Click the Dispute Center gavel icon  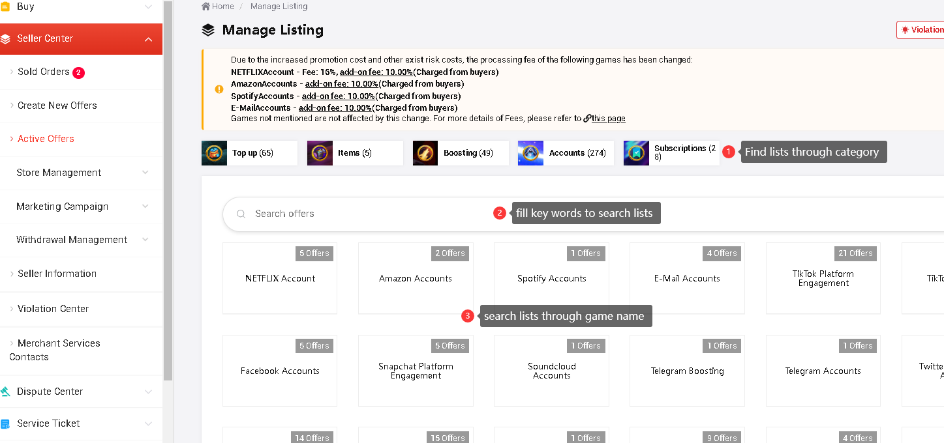[5, 392]
